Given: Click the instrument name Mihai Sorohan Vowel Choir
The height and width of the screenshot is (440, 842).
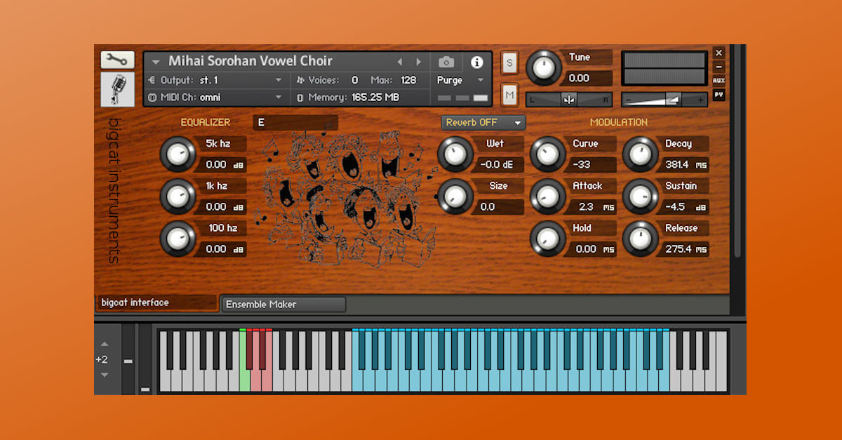Looking at the screenshot, I should pyautogui.click(x=250, y=62).
